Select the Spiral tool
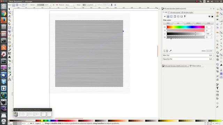This screenshot has height=125, width=223. (9, 42)
